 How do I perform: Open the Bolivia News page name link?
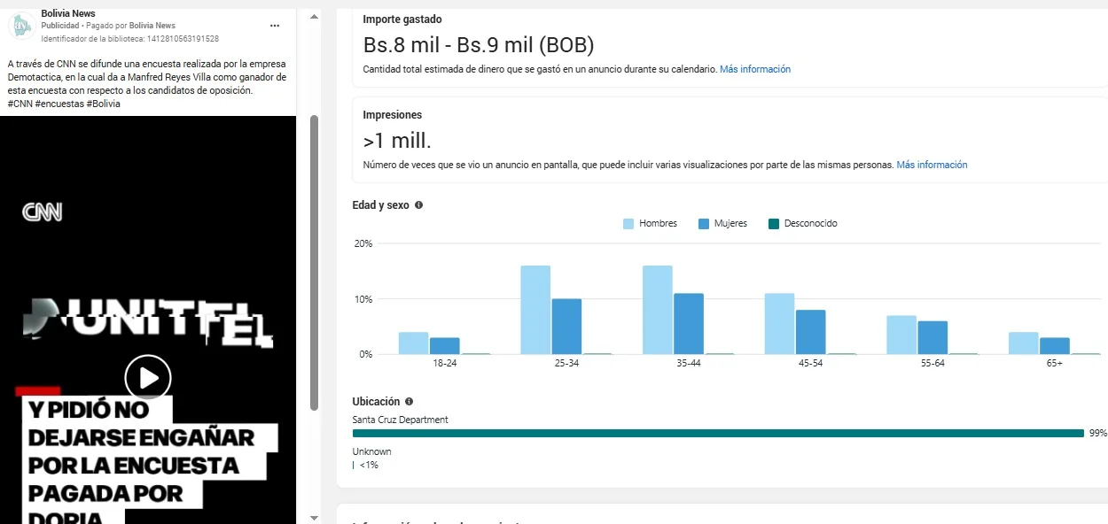click(68, 13)
